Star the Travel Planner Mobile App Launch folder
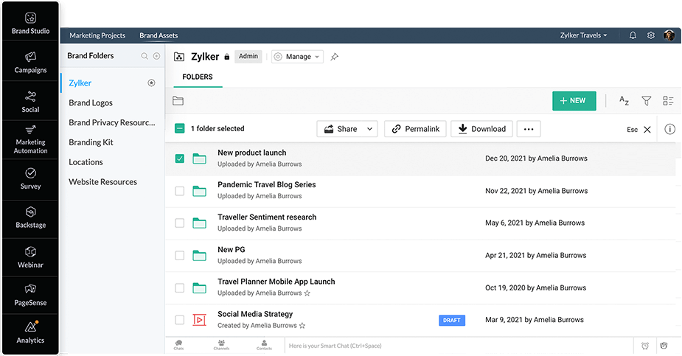 click(307, 293)
